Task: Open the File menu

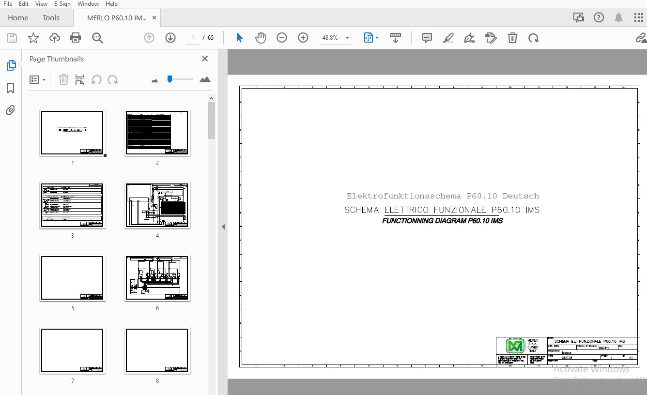Action: click(x=8, y=4)
